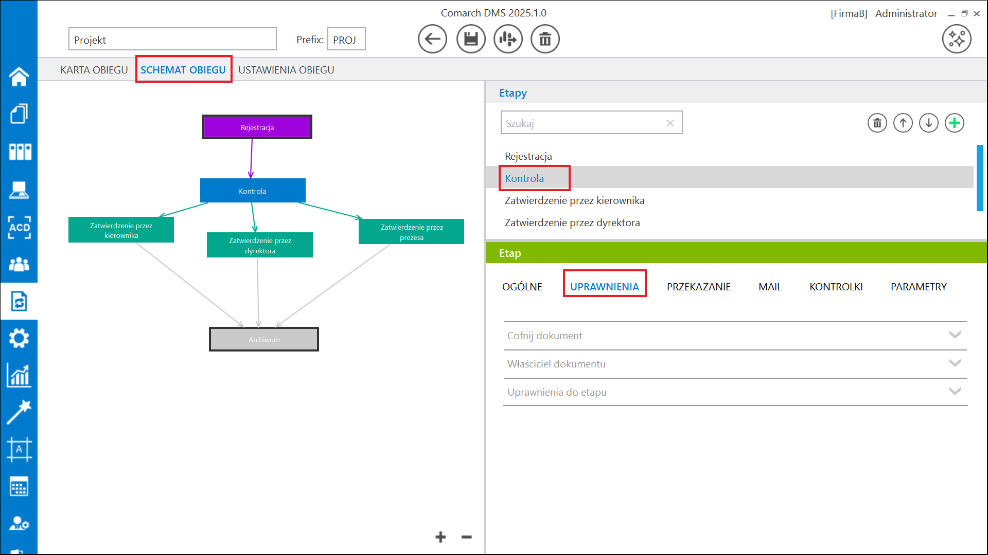Click the purple Rejestracja diagram node

tap(257, 127)
